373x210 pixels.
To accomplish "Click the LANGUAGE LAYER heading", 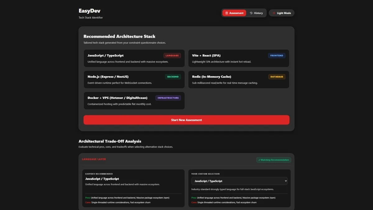I will [x=94, y=159].
